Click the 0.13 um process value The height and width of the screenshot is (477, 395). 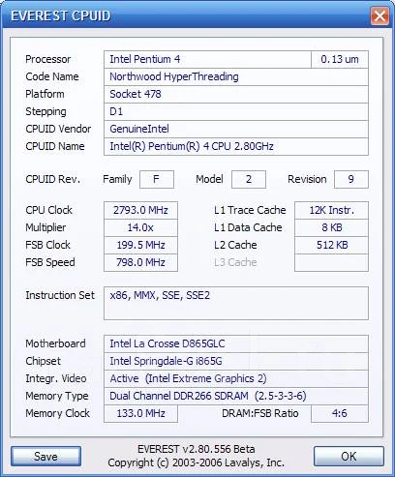340,59
